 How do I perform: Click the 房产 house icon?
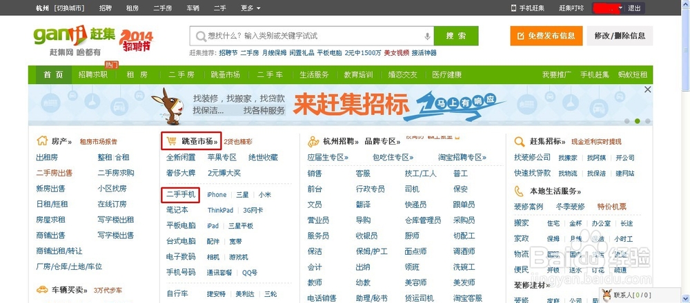(42, 141)
